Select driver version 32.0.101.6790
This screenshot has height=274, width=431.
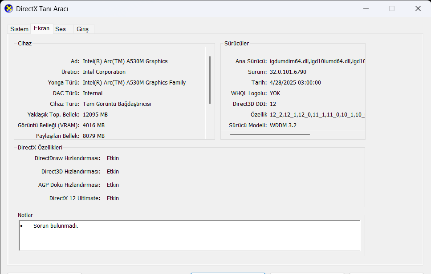tap(288, 72)
